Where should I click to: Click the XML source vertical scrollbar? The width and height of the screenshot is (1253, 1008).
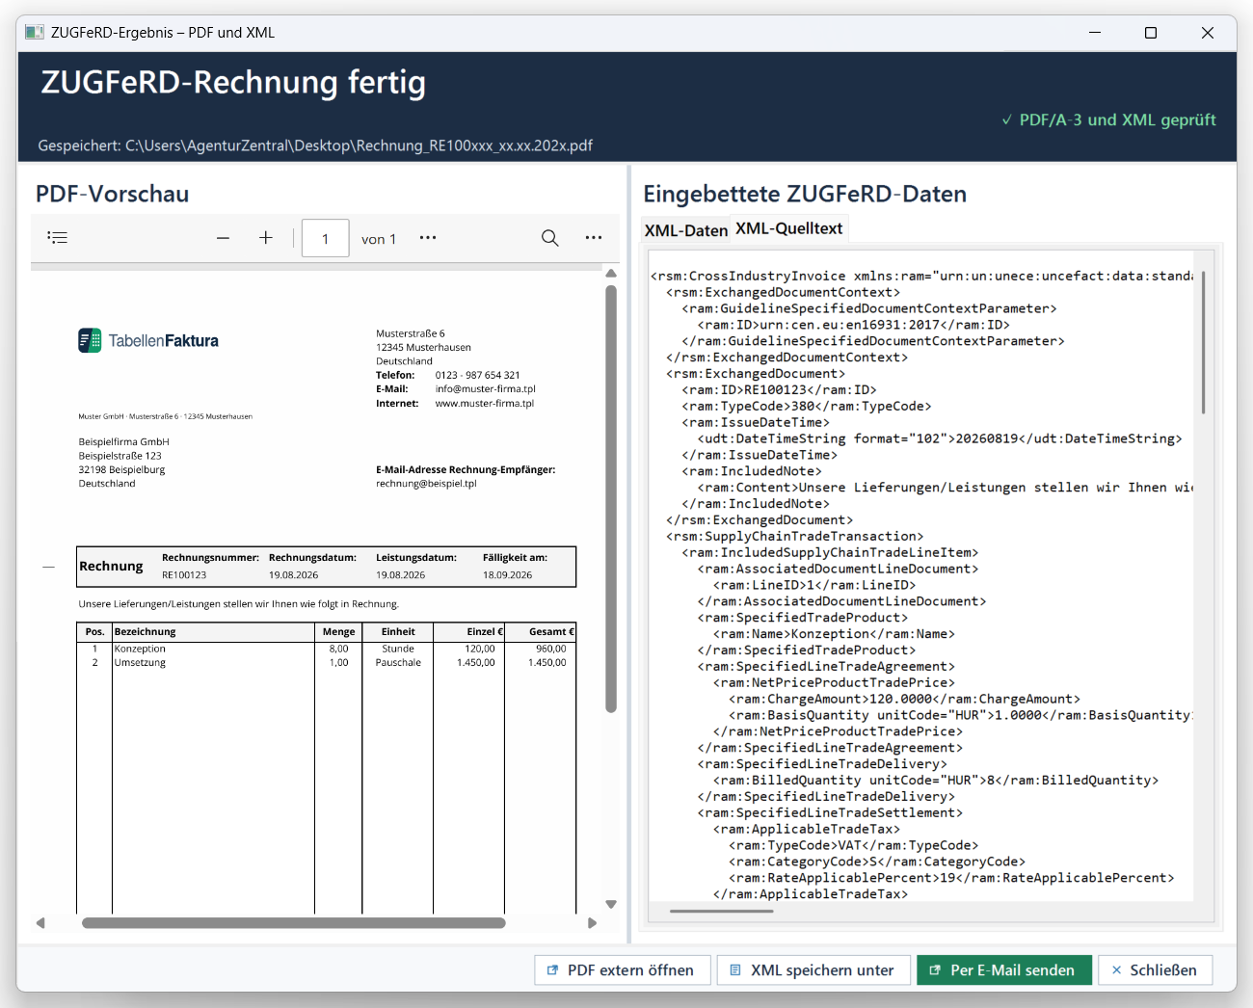[x=1203, y=342]
